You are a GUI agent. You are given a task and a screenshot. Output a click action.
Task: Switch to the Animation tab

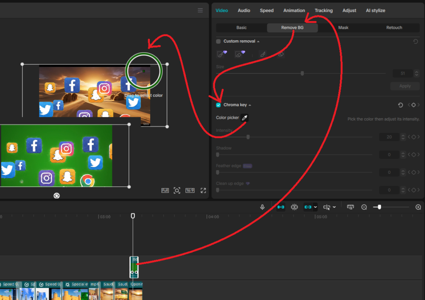point(294,10)
